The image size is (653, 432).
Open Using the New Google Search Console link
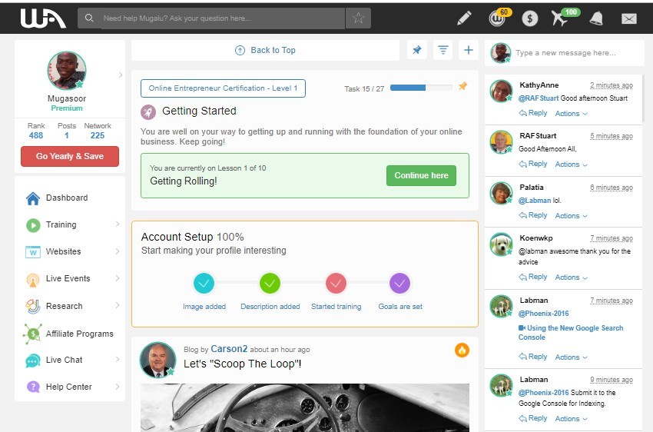[x=571, y=332]
